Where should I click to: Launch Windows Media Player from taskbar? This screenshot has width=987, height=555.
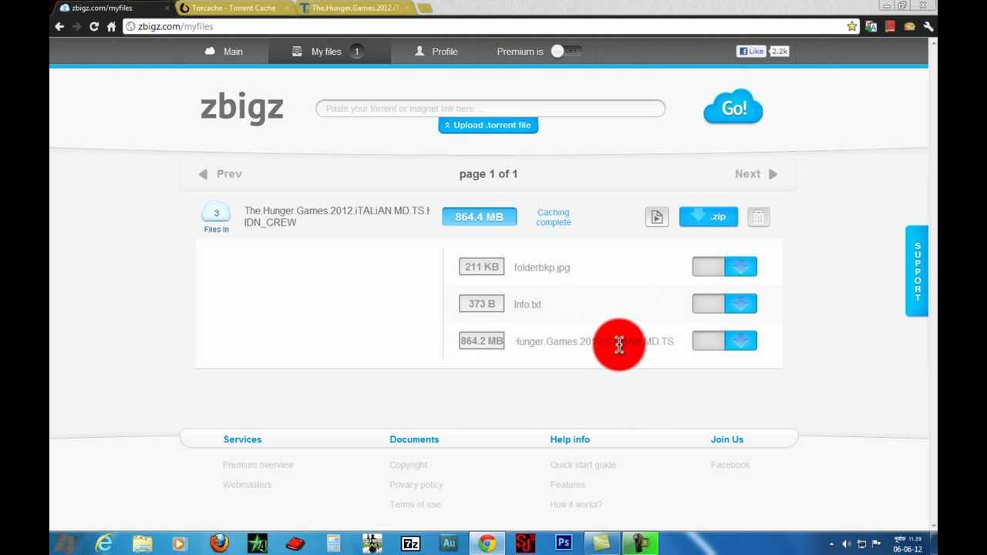[x=180, y=543]
